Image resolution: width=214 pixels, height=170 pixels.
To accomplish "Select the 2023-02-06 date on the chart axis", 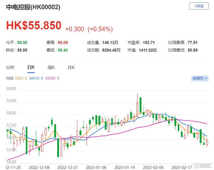I will 153,167.
